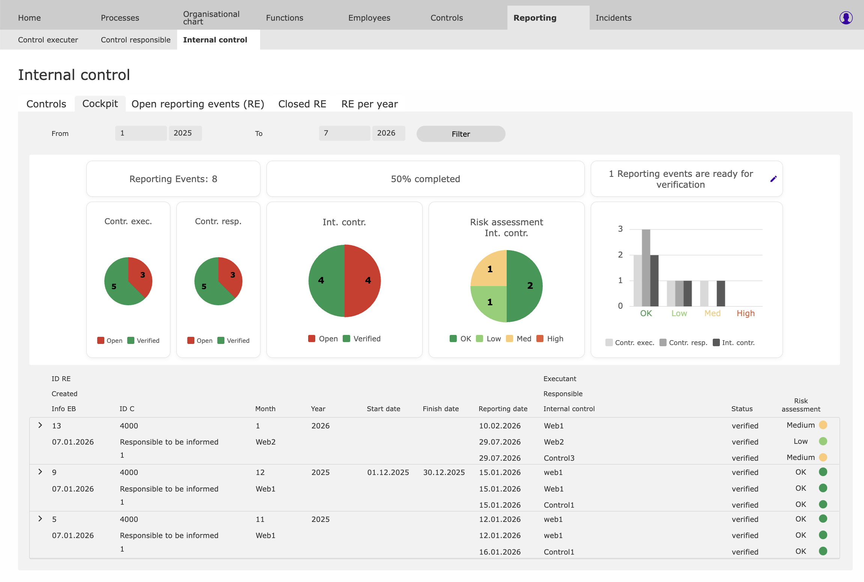The height and width of the screenshot is (582, 864).
Task: Click the From month input field
Action: [x=141, y=133]
